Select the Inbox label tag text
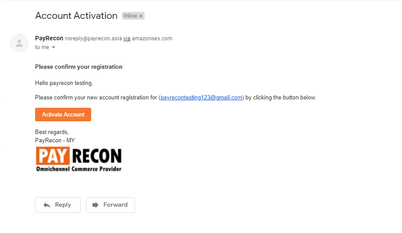 (x=130, y=16)
